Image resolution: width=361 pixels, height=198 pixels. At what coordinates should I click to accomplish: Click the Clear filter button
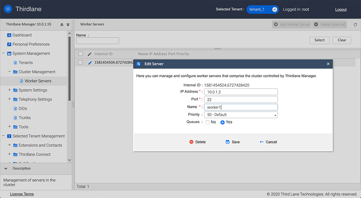pos(342,40)
